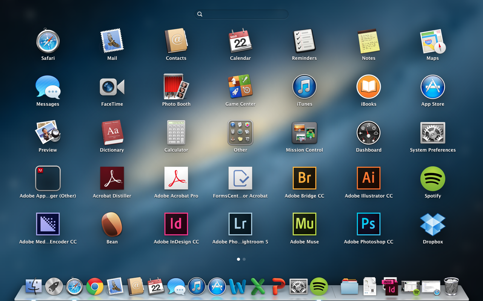
Task: Restore the minimized Spotify window in Dock
Action: [x=411, y=288]
